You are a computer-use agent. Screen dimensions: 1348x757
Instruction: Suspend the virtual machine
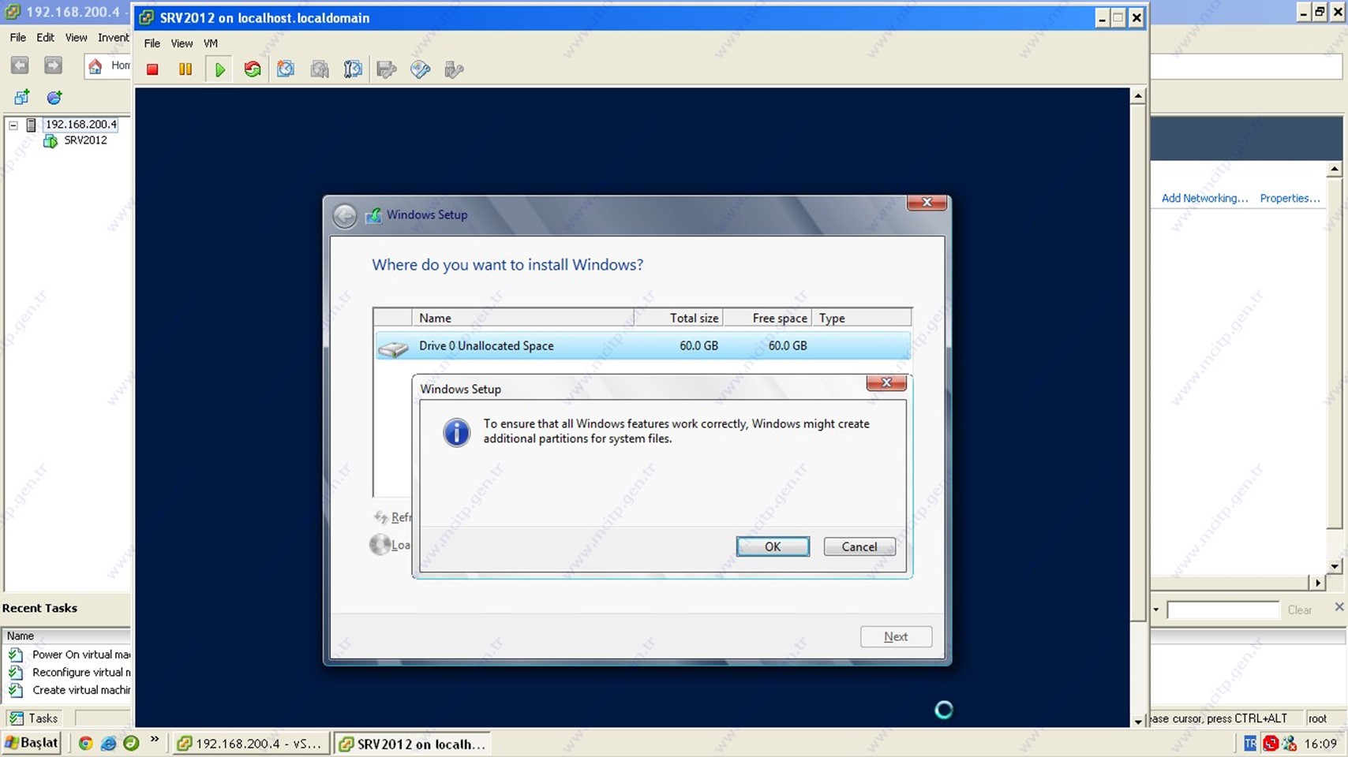(185, 69)
